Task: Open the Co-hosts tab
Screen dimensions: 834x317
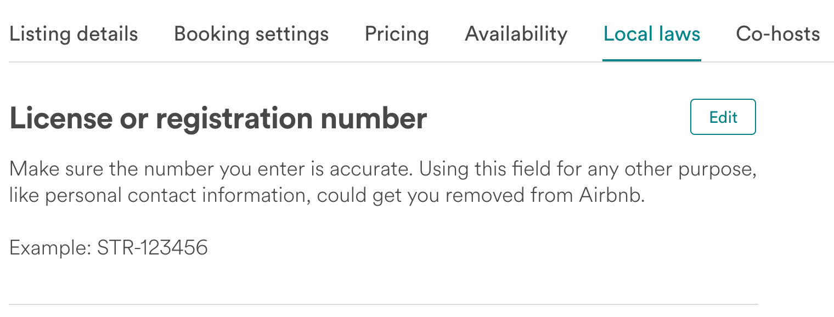Action: click(777, 34)
